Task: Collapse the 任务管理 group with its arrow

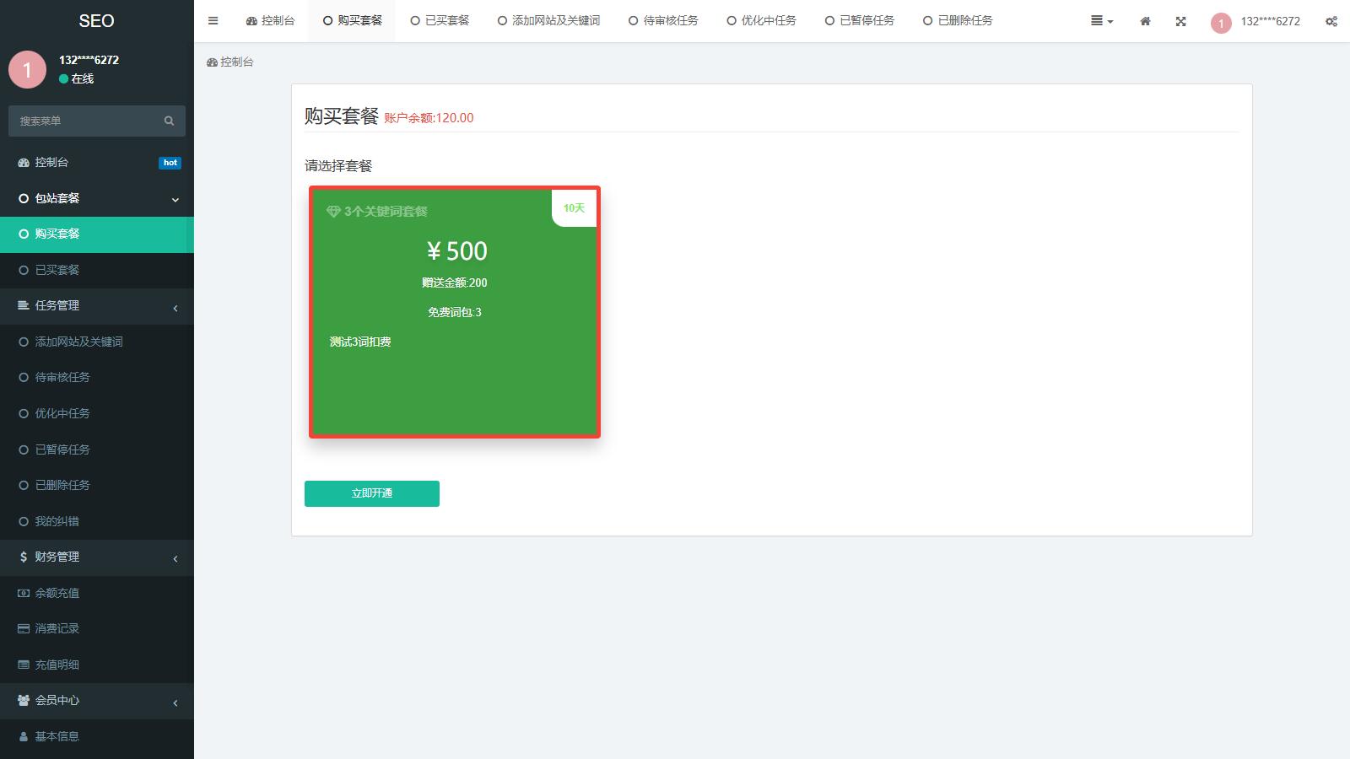Action: (x=175, y=308)
